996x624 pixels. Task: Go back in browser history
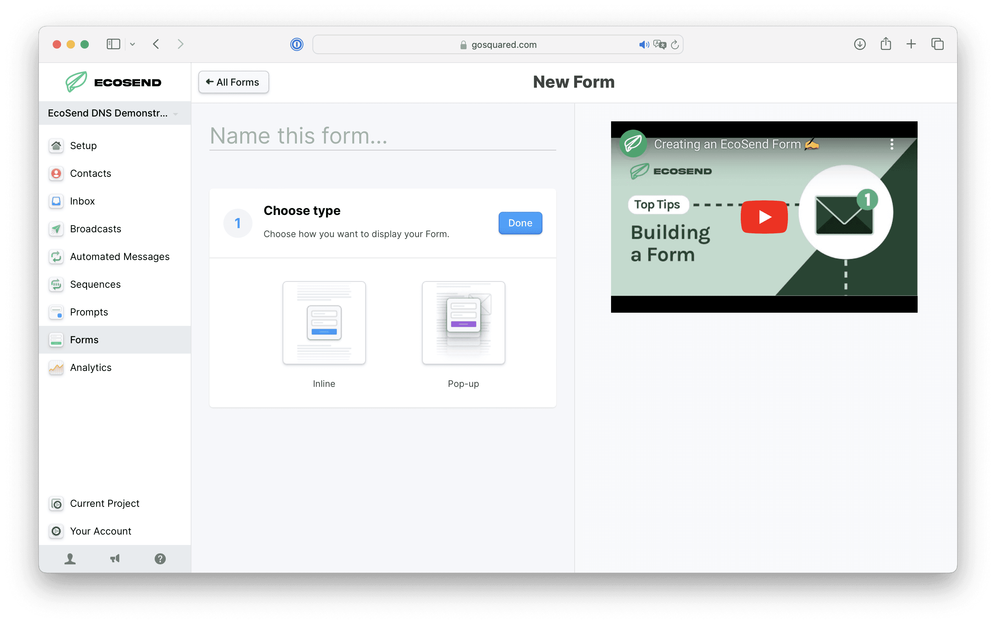coord(156,44)
